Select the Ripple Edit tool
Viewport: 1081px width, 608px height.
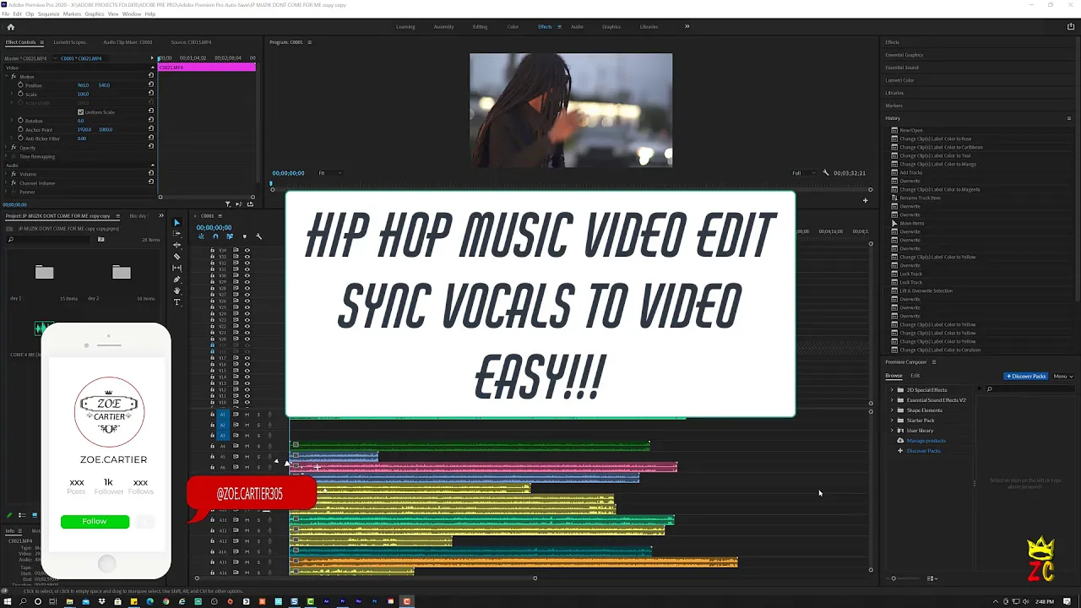point(177,245)
